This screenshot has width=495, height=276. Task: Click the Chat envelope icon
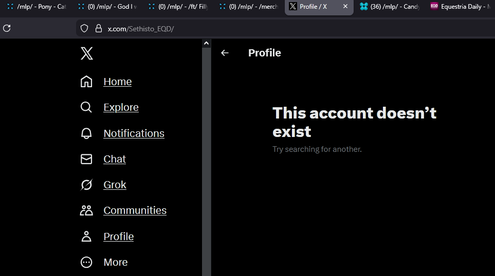pyautogui.click(x=86, y=159)
